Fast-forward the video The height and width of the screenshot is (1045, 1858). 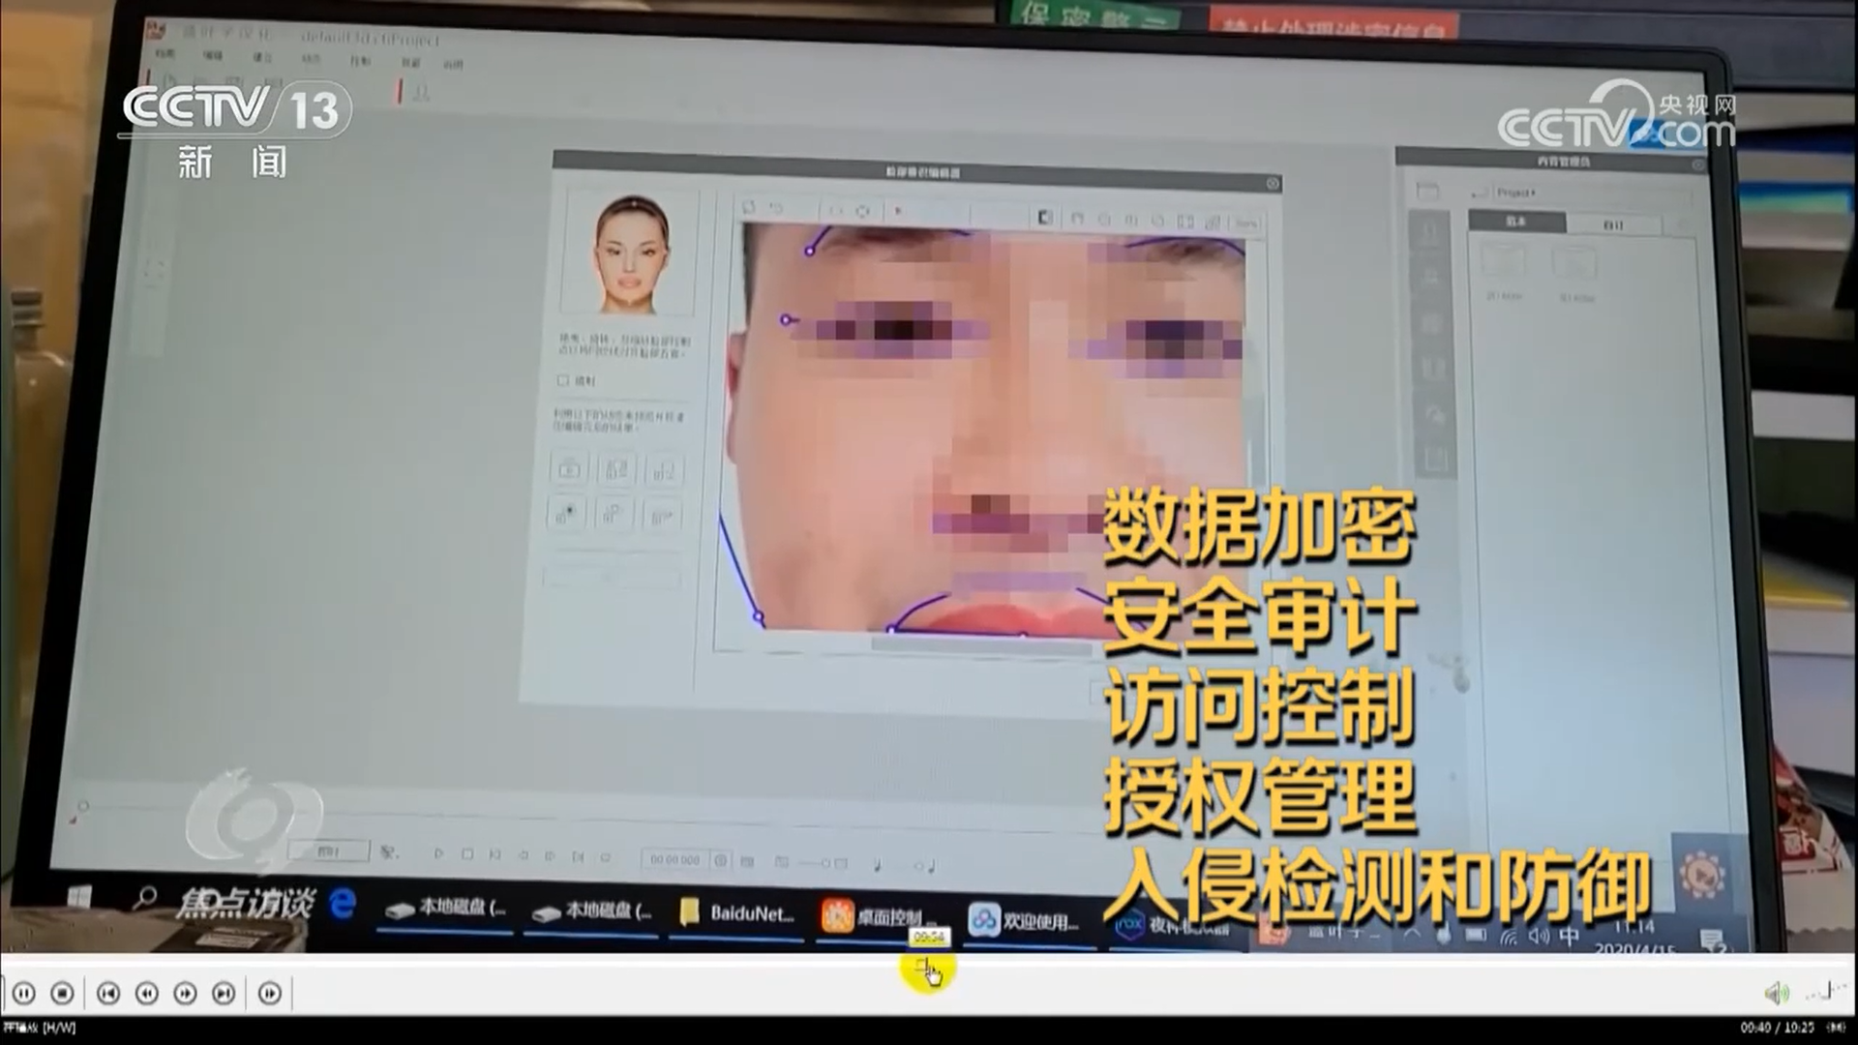[185, 993]
